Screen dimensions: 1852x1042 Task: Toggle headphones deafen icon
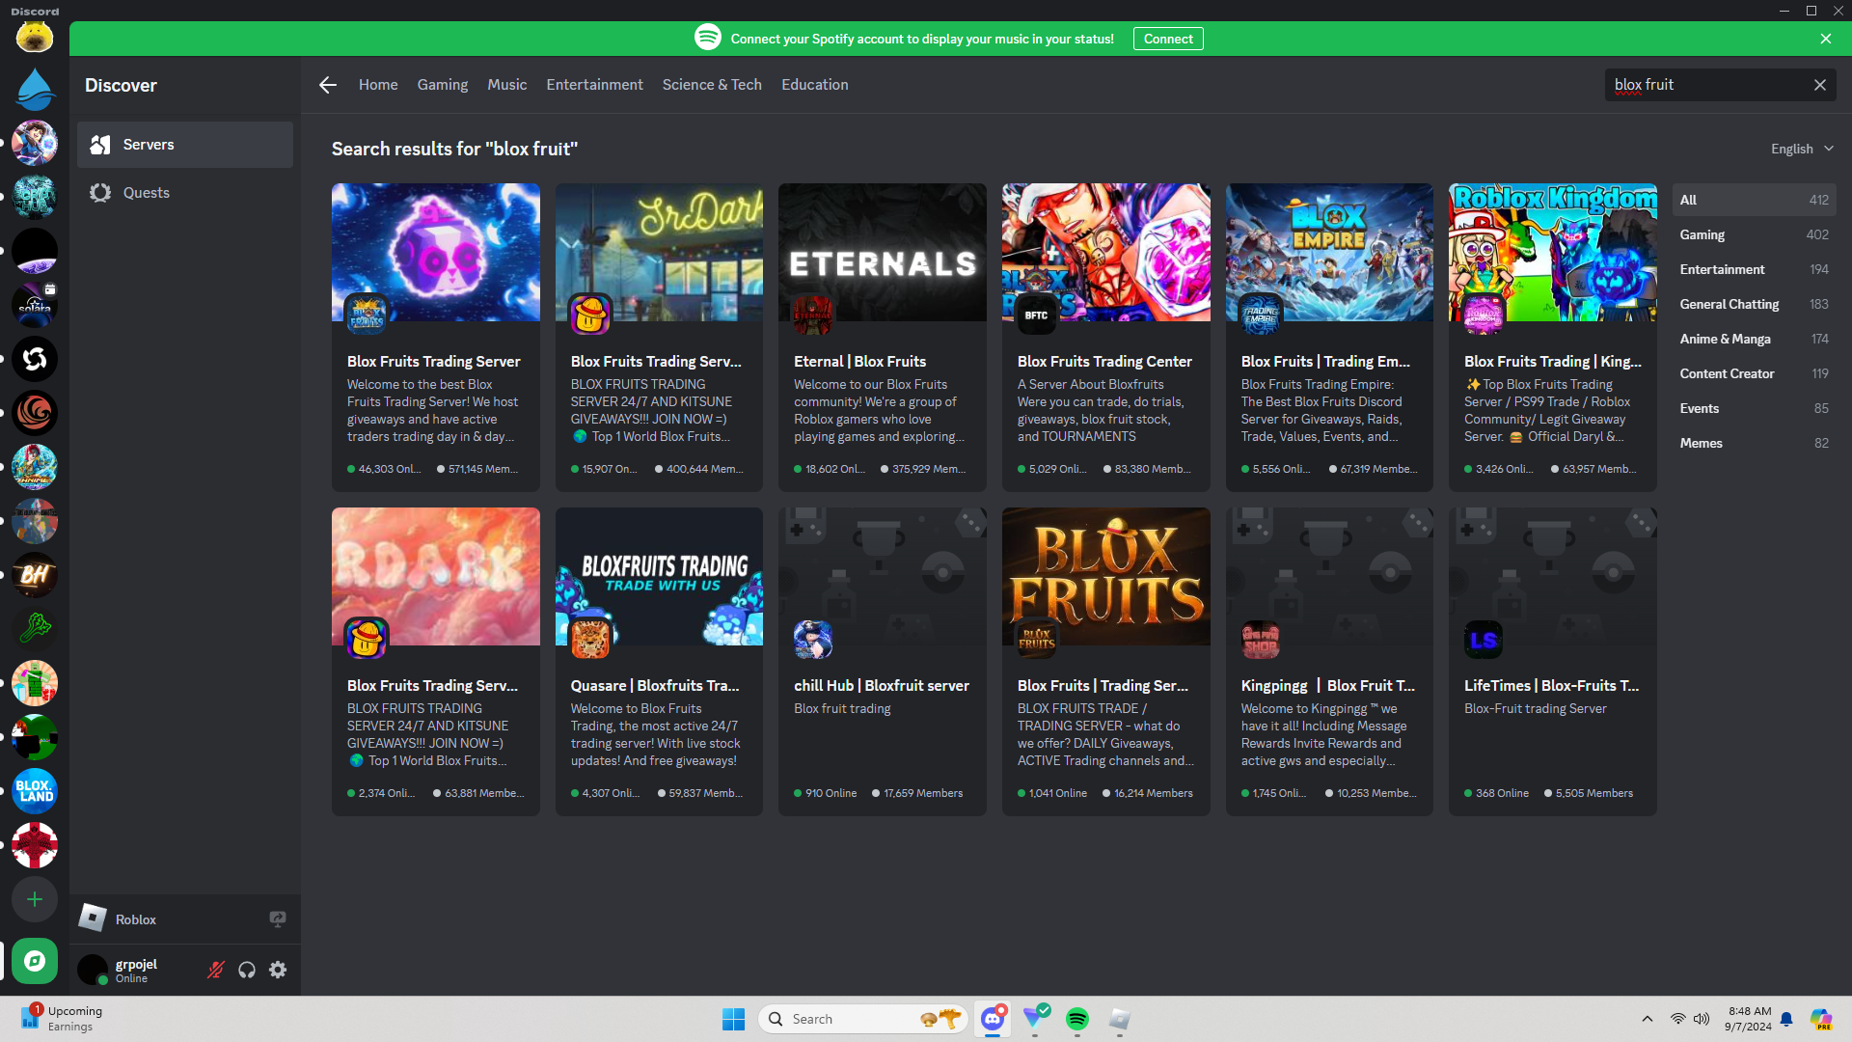(x=247, y=970)
